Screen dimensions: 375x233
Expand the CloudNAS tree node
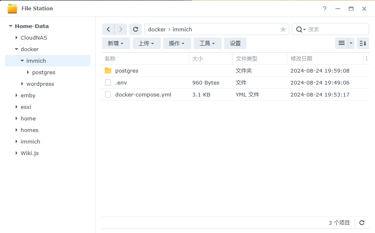click(16, 38)
